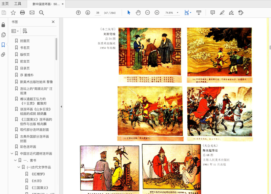Collapse the 中国古近代题材连环画 bookmark
This screenshot has width=271, height=194.
[x=12, y=153]
